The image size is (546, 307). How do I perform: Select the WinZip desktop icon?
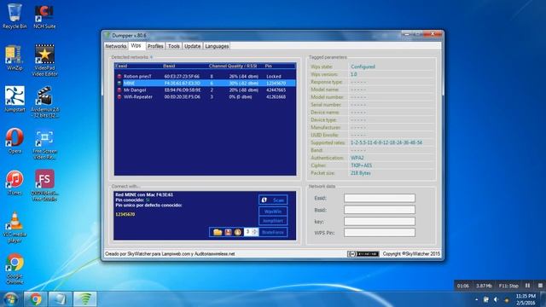click(15, 58)
